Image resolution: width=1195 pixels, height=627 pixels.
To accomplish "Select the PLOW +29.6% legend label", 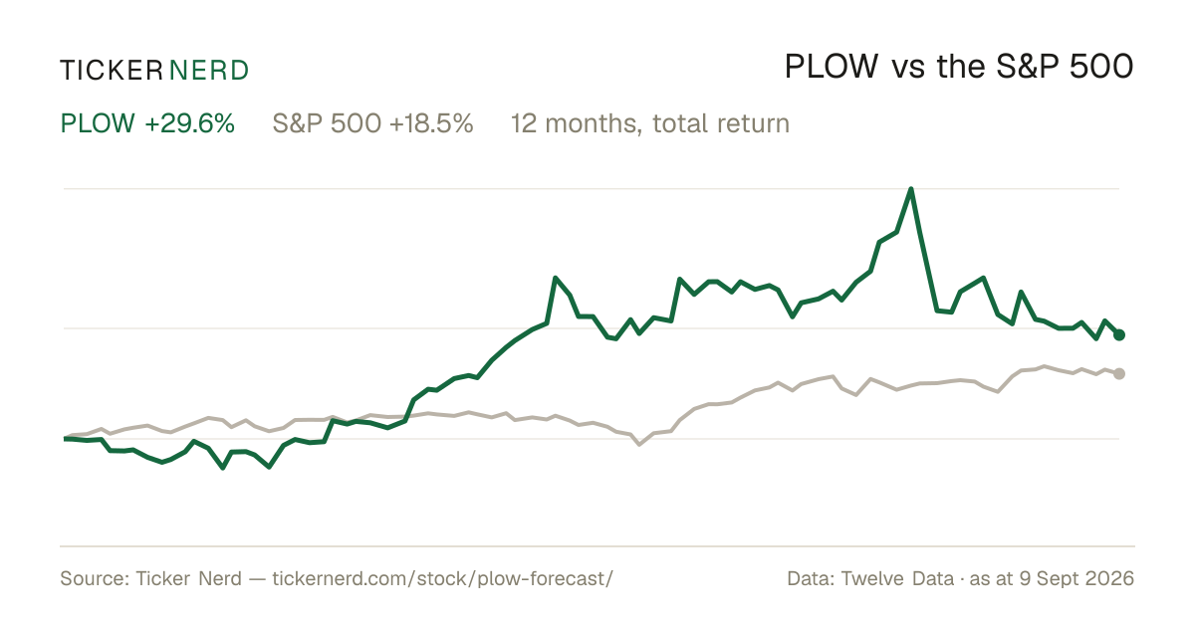I will [x=147, y=123].
